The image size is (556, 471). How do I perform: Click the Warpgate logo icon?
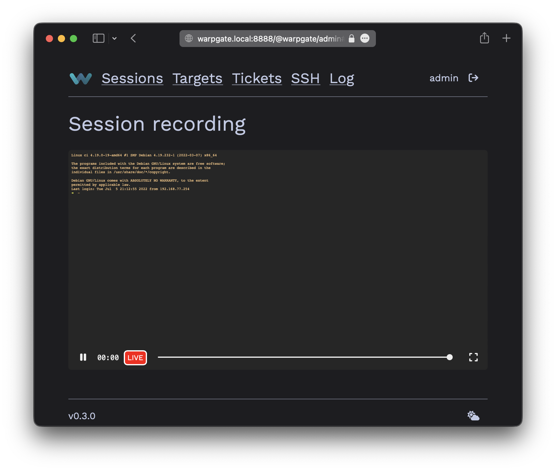[x=80, y=79]
